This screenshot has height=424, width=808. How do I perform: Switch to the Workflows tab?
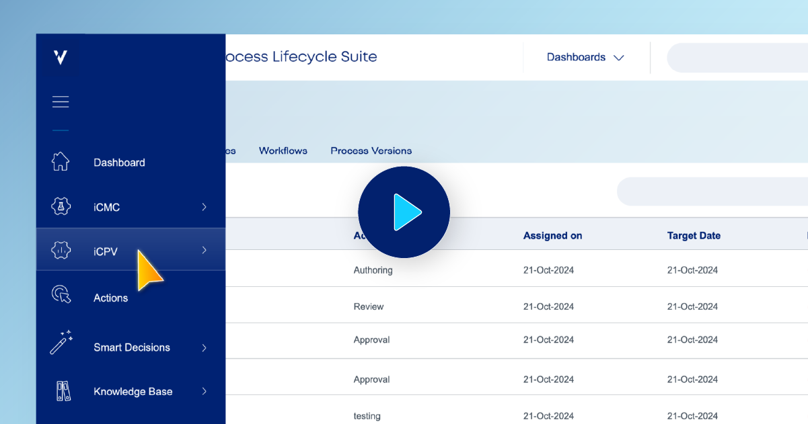(x=283, y=151)
